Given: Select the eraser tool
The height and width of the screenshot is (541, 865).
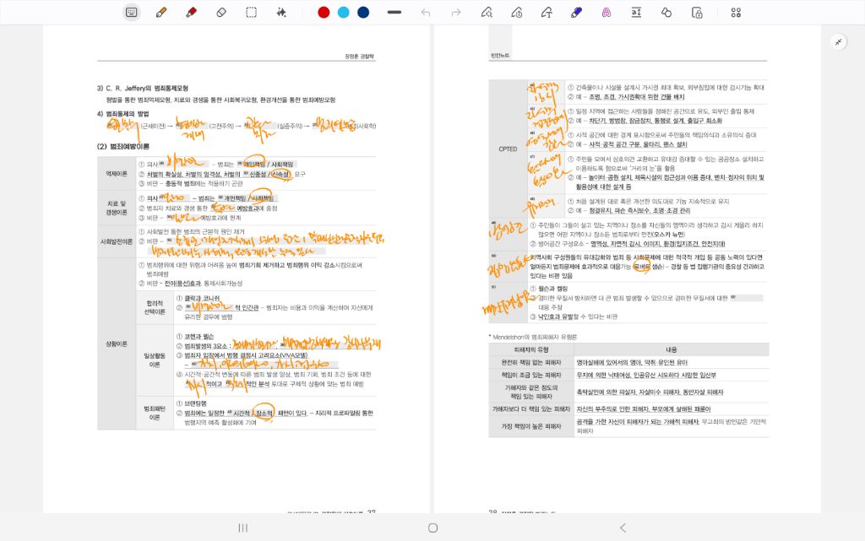Looking at the screenshot, I should 221,12.
